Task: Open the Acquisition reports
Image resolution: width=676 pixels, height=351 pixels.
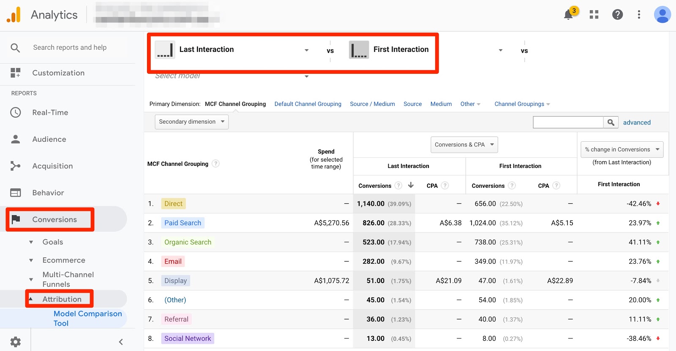Action: coord(52,166)
